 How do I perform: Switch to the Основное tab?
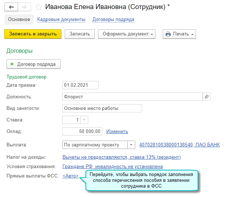(19, 20)
